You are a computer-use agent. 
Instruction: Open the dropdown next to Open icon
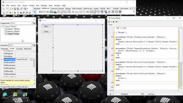(x=13, y=9)
